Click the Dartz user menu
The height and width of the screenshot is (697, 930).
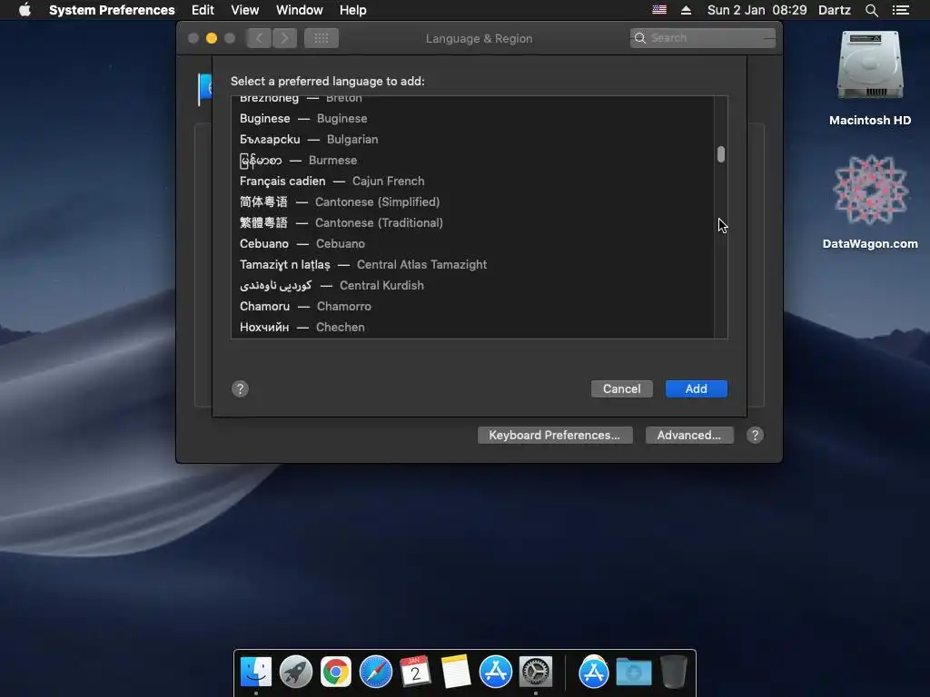[835, 10]
